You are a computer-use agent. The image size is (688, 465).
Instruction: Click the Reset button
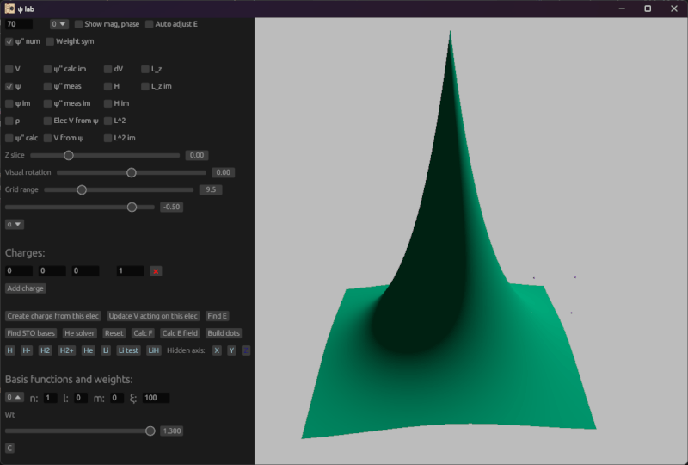tap(114, 333)
